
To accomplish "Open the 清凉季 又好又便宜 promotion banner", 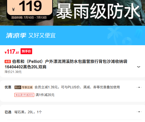I will [x=72, y=35].
